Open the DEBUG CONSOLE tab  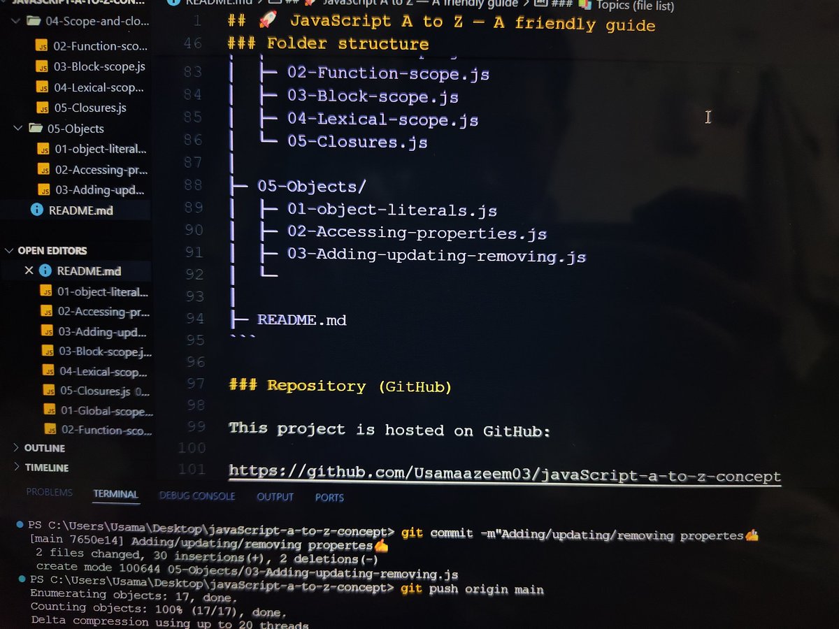coord(197,496)
